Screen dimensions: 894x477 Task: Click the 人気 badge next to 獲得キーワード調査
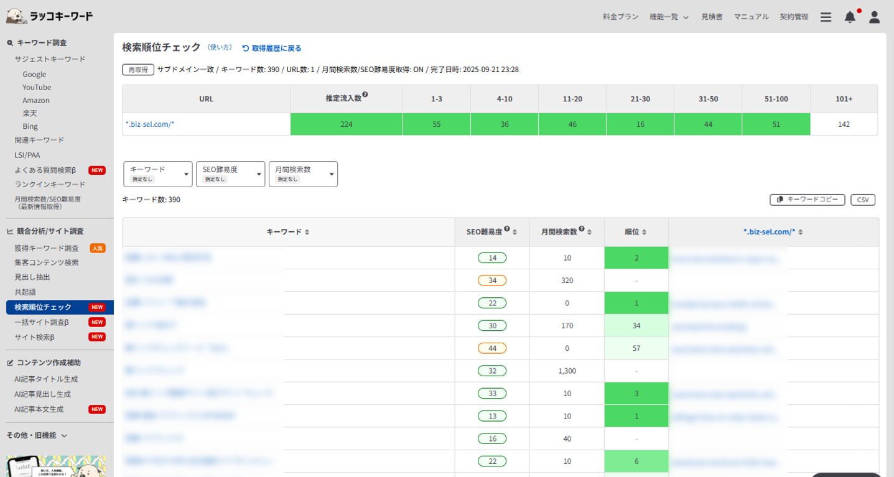(x=98, y=248)
